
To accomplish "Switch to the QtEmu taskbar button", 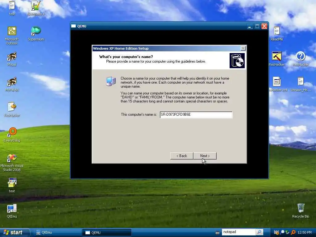I will tap(57, 233).
